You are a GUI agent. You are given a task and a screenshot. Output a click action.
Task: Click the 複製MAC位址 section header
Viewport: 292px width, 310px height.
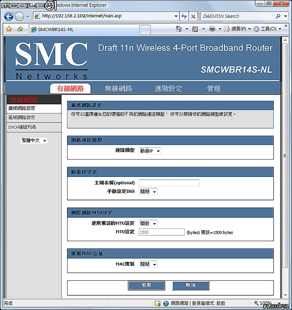(170, 253)
